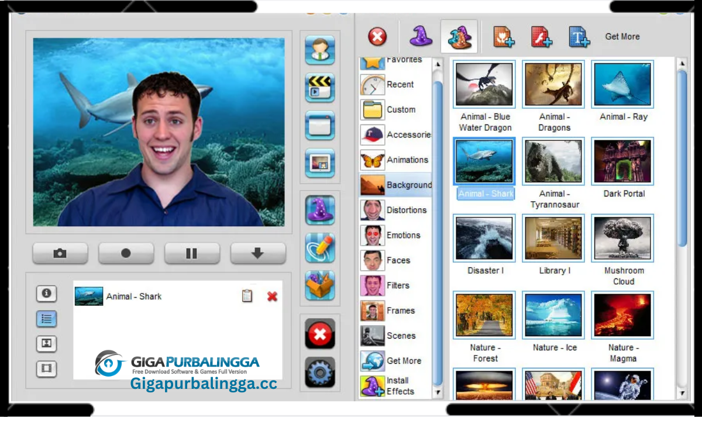Click the add text effect icon

pyautogui.click(x=579, y=36)
